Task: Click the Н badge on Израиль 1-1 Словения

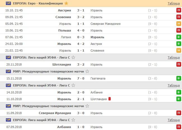Action: pos(178,50)
